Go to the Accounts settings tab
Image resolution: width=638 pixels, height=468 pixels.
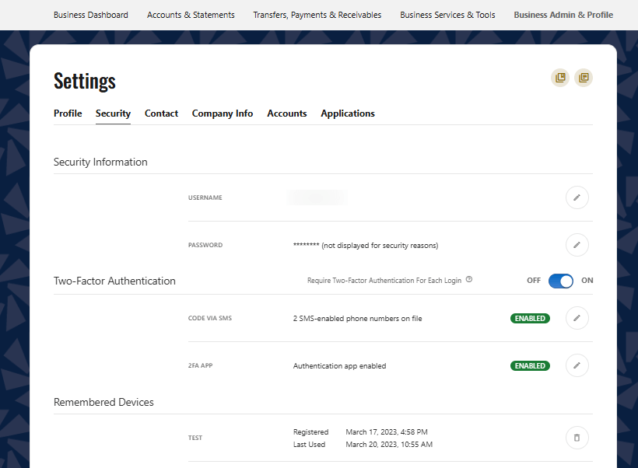[287, 114]
